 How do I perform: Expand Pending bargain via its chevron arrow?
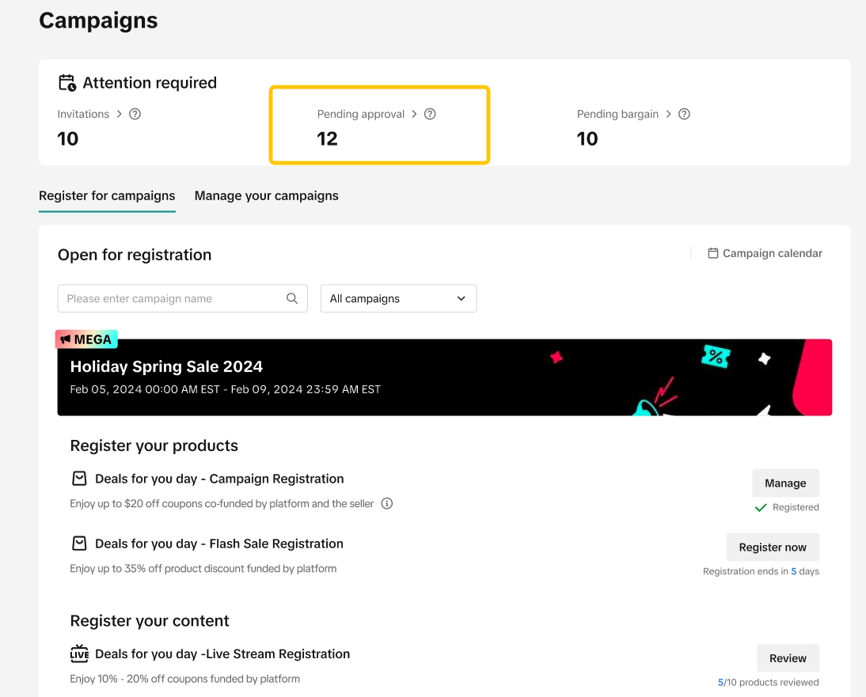pyautogui.click(x=669, y=114)
